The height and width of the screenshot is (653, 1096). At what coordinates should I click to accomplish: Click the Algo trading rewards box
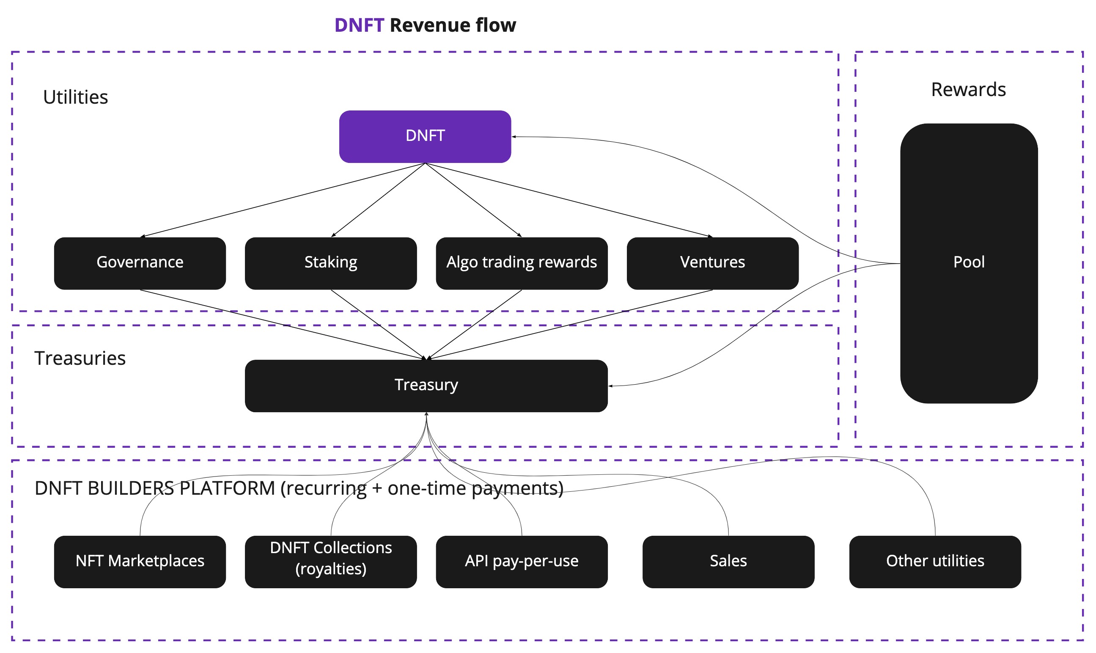[x=522, y=264]
